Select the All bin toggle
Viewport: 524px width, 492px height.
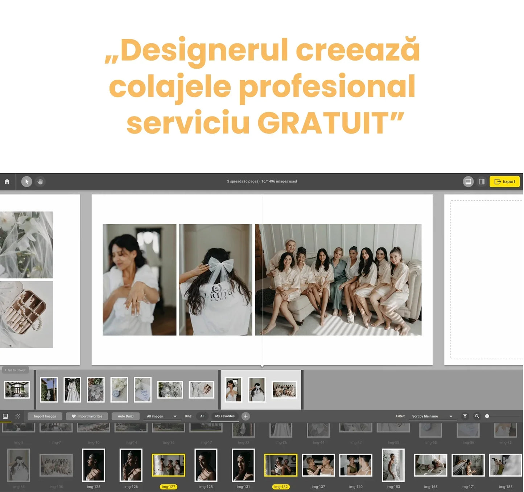click(202, 416)
